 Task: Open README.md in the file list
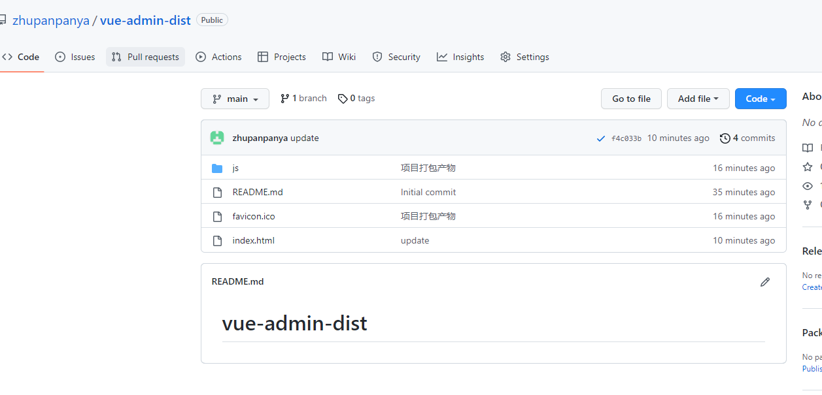pos(258,192)
